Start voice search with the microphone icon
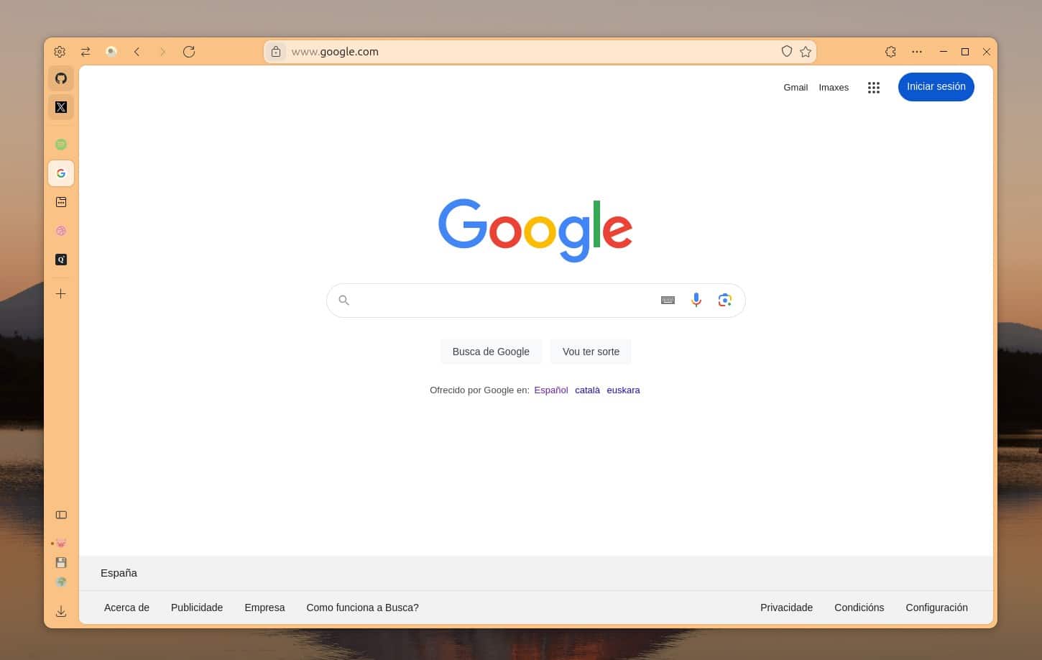 696,301
